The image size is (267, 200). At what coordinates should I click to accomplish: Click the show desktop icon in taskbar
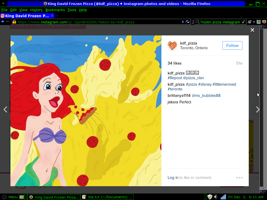coord(22,197)
